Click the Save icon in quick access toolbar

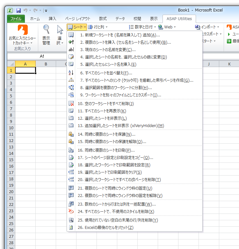(x=18, y=11)
